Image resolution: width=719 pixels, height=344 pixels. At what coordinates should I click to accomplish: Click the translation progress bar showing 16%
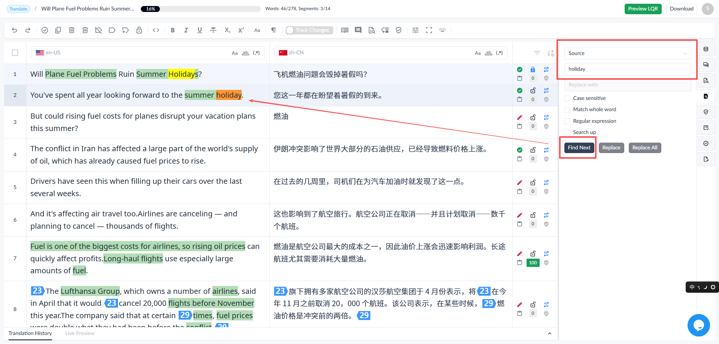pos(200,9)
